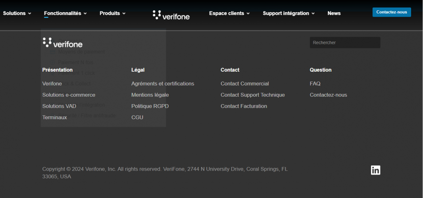Open the Solutions e-commerce link
The height and width of the screenshot is (198, 423).
69,95
